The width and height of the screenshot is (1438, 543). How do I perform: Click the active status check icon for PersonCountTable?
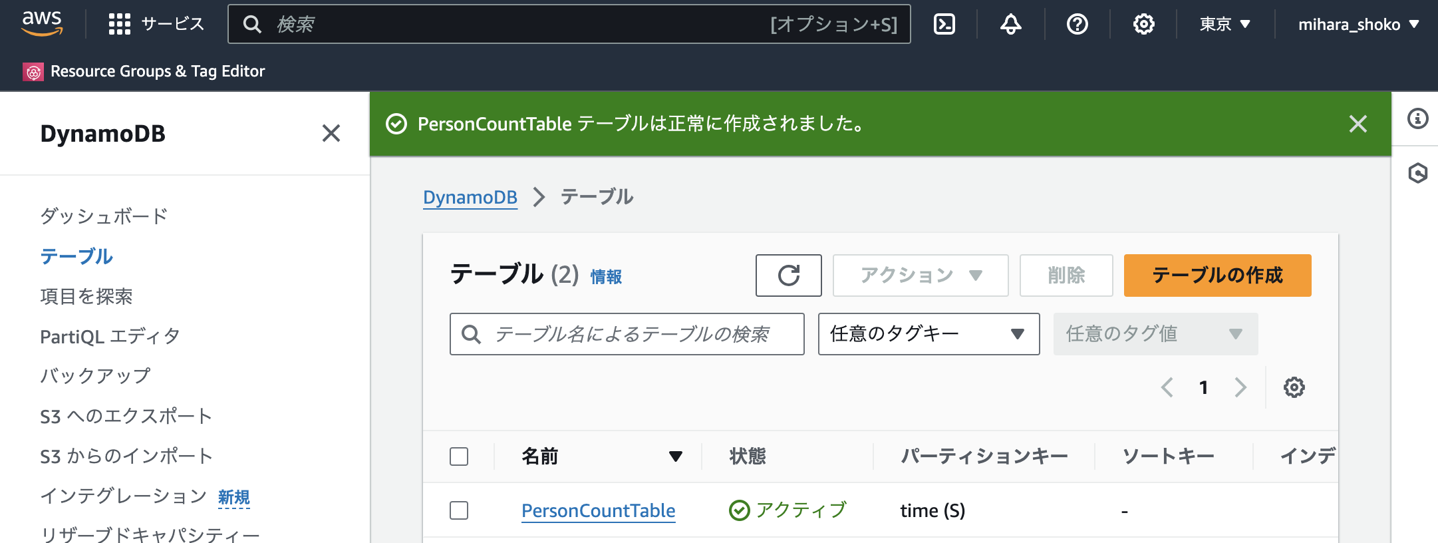739,510
